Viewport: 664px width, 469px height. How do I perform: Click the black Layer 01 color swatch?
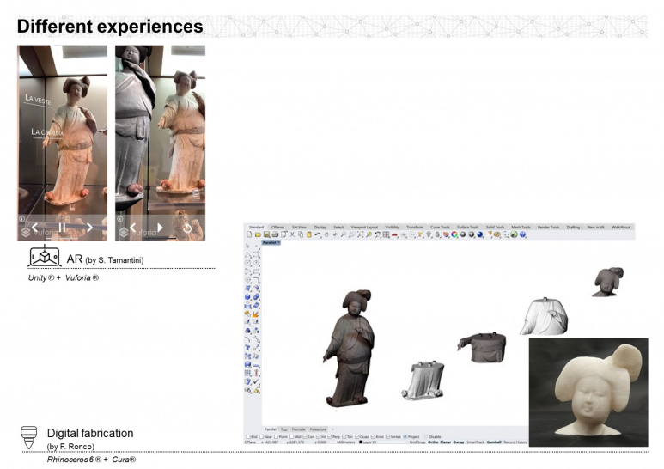coord(361,442)
